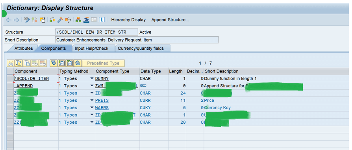Delete row with the minus icon
Image resolution: width=352 pixels, height=150 pixels.
(x=43, y=63)
